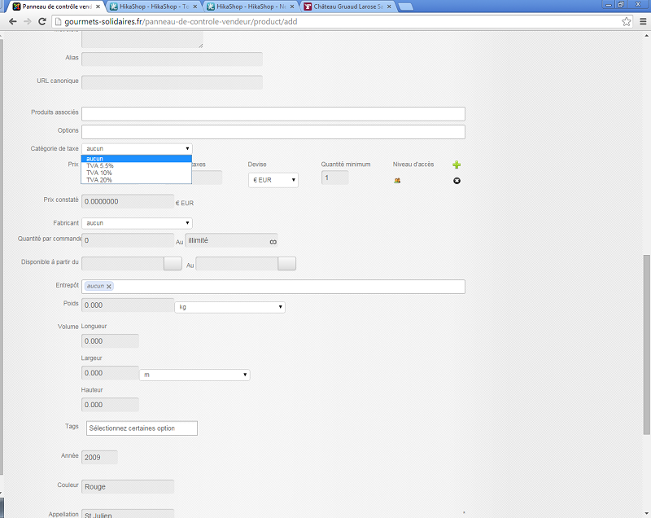This screenshot has height=518, width=651.
Task: Reload the page with refresh icon
Action: [x=42, y=22]
